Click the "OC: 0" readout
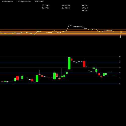This screenshot has height=126, width=126. [85, 6]
